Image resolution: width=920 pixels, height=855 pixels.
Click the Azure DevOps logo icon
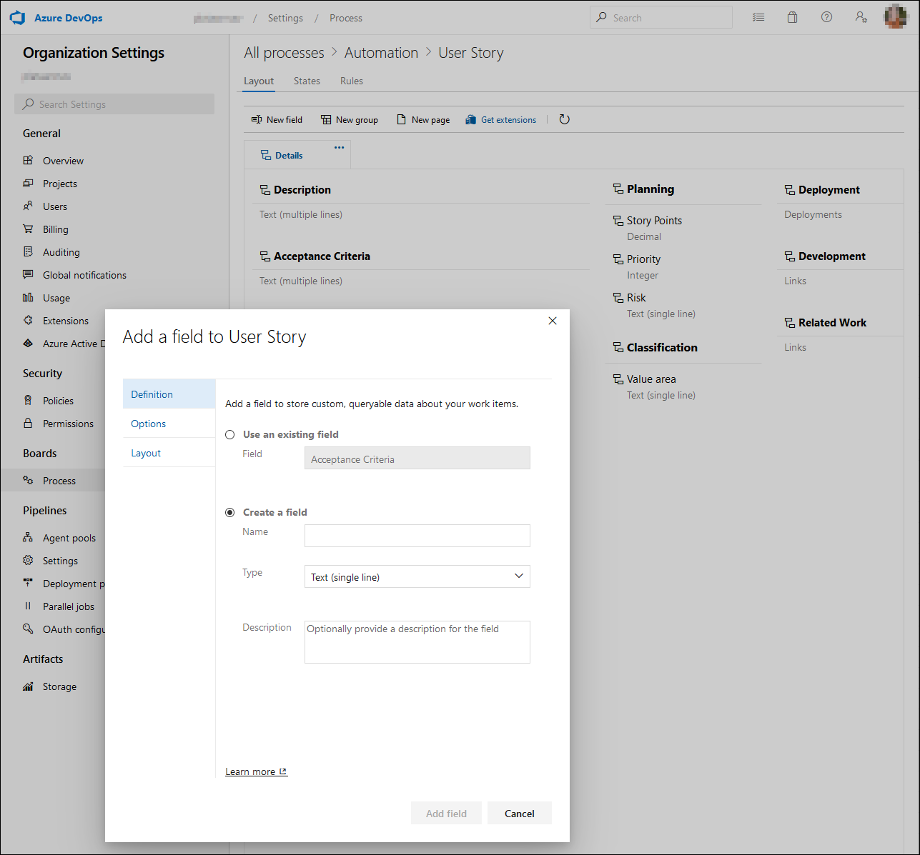17,18
